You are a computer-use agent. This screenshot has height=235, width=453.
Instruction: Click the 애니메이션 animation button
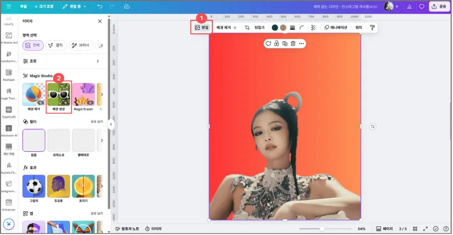(x=336, y=28)
